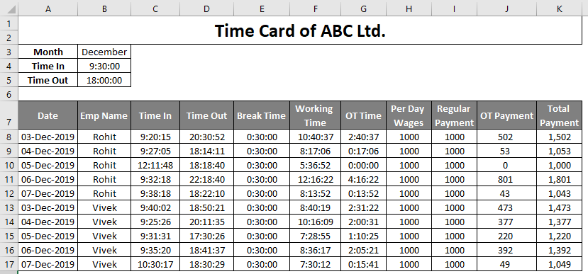Click total payment '1,801'
588x274 pixels.
[x=559, y=179]
